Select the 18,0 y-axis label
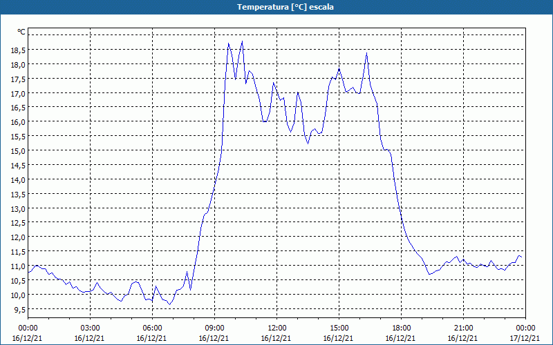 point(19,65)
